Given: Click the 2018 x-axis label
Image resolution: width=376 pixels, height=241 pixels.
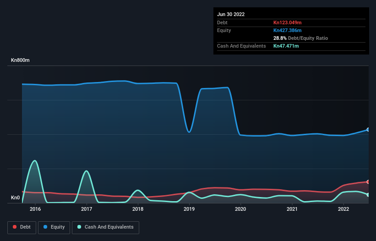Looking at the screenshot, I should point(138,209).
